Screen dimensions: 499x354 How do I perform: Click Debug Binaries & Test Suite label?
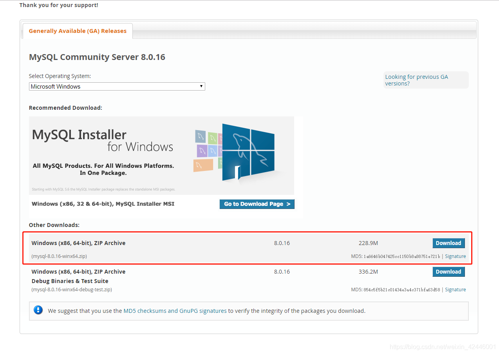click(70, 281)
